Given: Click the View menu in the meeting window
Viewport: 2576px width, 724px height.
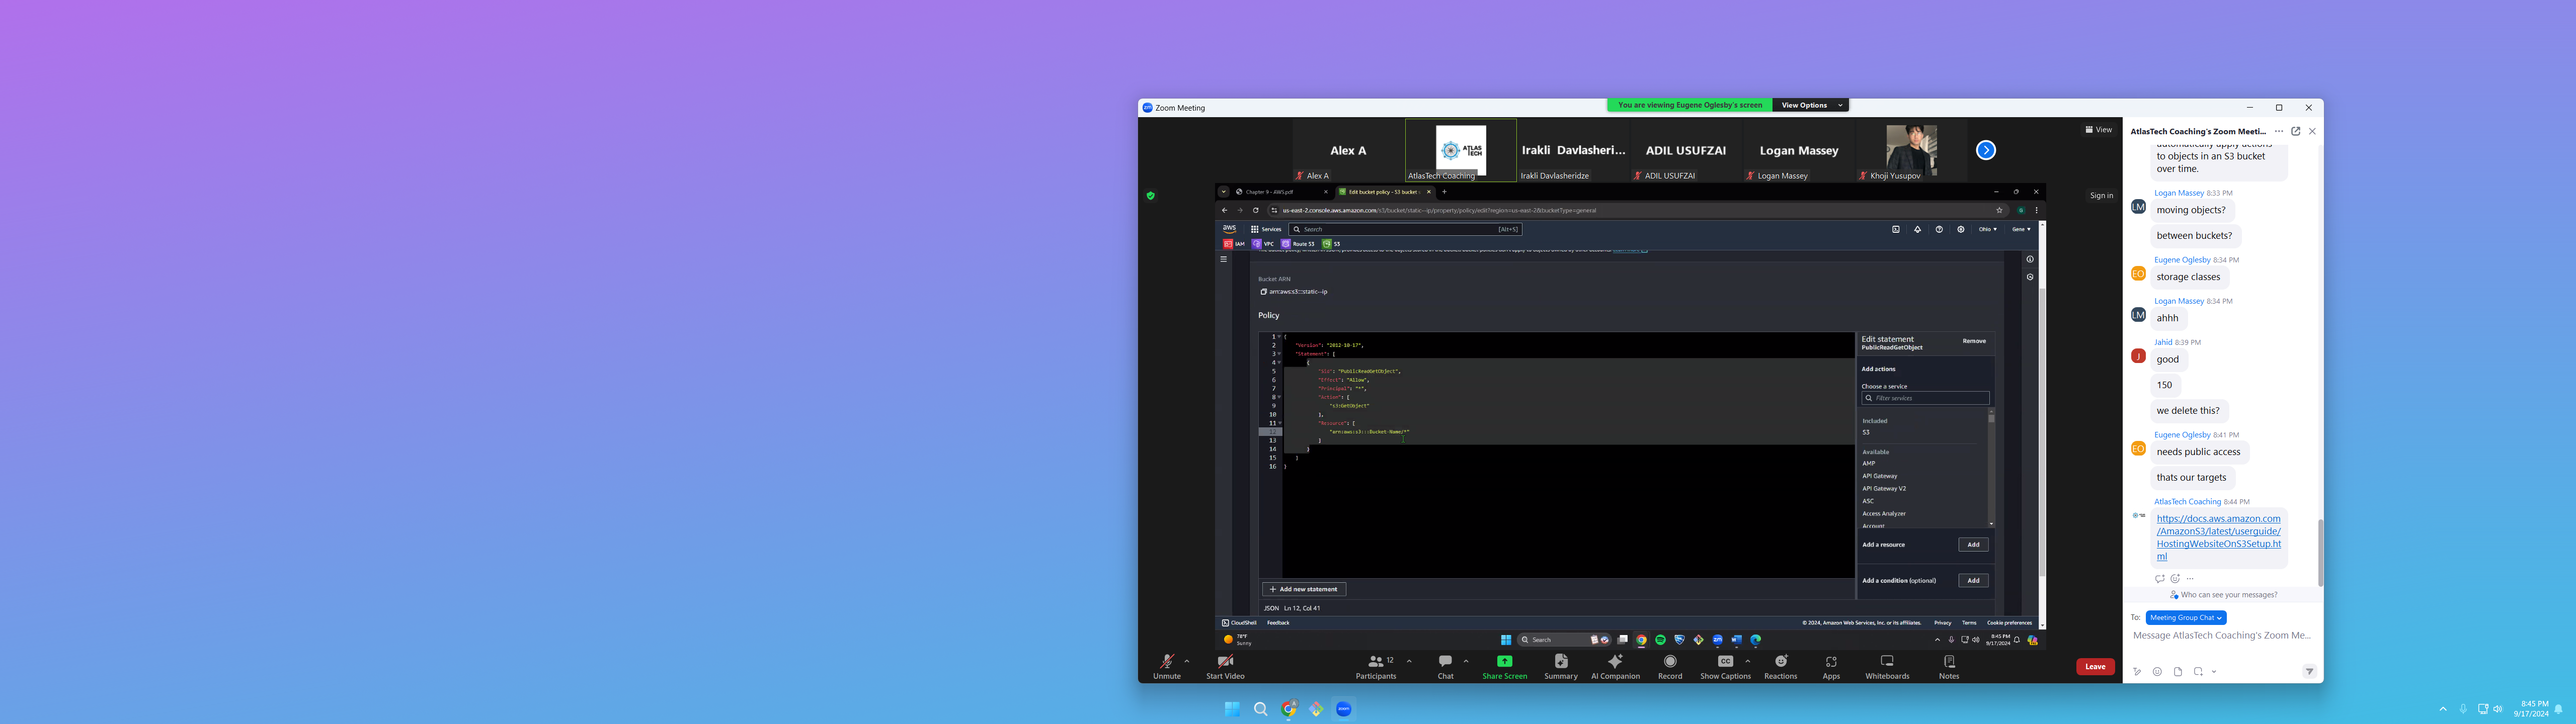Looking at the screenshot, I should click(2099, 130).
